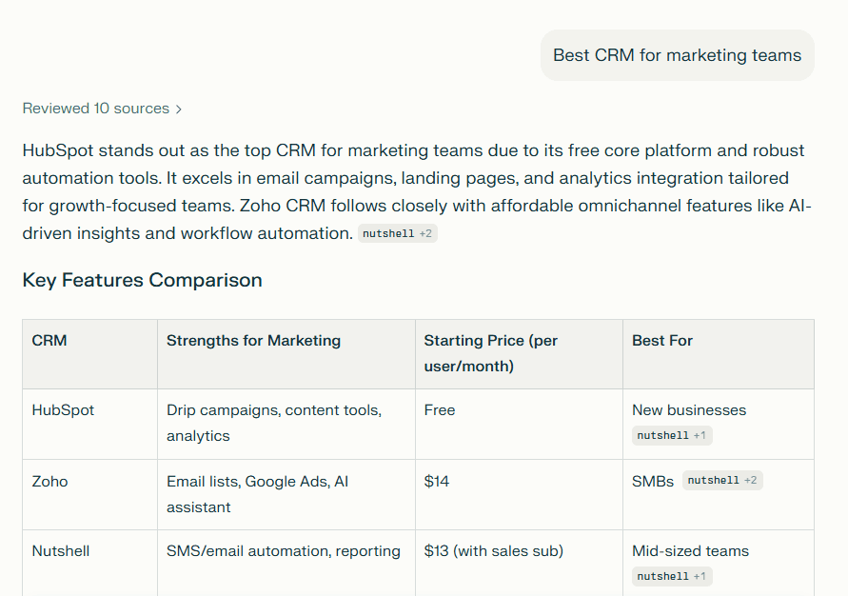Screen dimensions: 848x596
Task: Click the HubSpot cell in the table
Action: (63, 410)
